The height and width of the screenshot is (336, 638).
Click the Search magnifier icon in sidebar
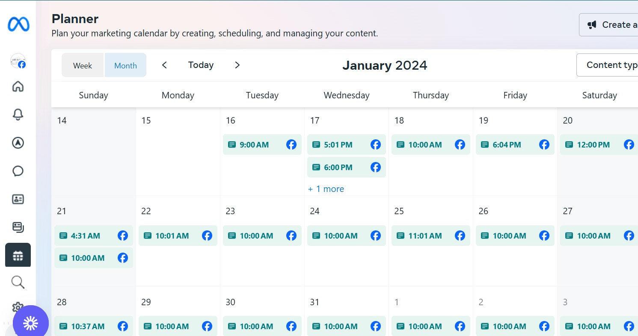click(18, 282)
